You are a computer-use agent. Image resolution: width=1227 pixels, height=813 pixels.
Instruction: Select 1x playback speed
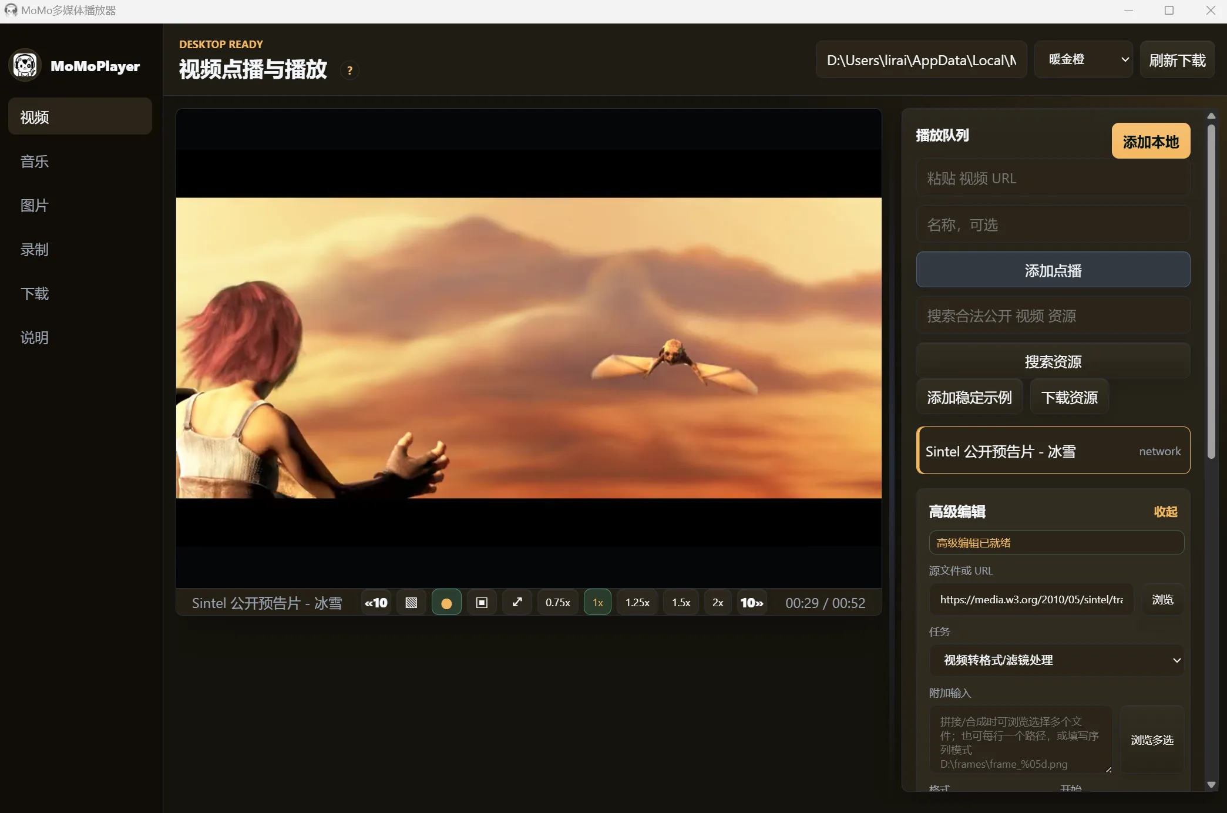pyautogui.click(x=597, y=603)
